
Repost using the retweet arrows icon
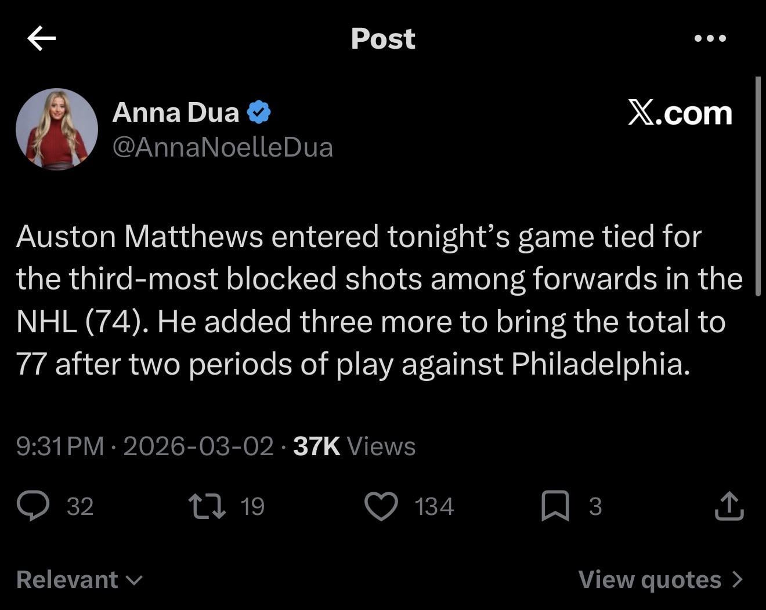tap(207, 506)
